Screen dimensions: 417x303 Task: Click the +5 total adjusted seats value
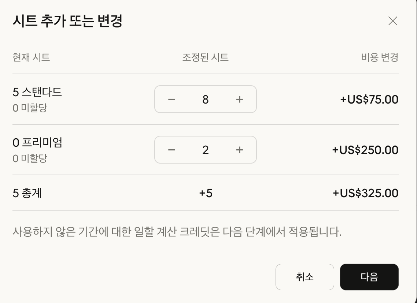click(x=206, y=193)
